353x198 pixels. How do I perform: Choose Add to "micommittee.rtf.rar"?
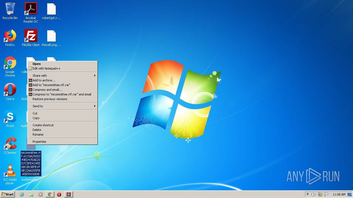[63, 85]
